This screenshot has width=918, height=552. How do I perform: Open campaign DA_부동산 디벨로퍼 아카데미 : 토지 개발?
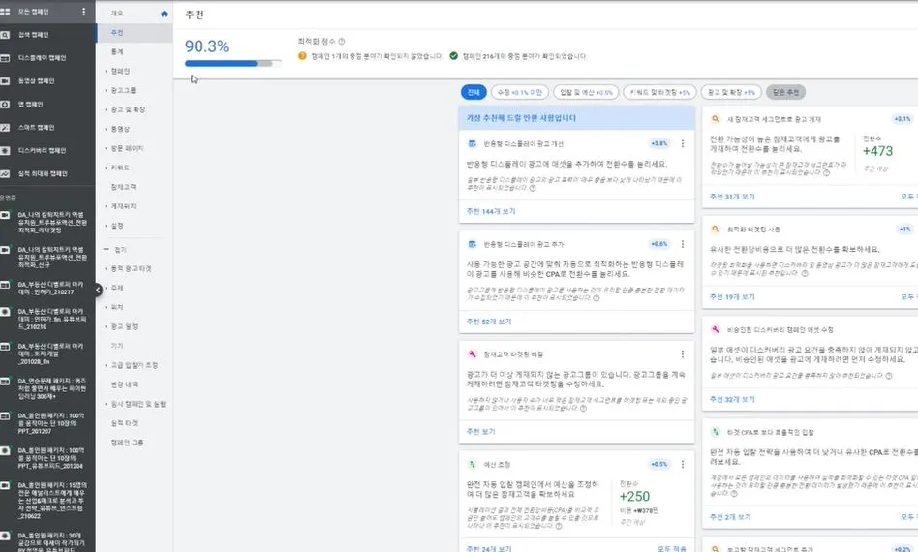50,353
